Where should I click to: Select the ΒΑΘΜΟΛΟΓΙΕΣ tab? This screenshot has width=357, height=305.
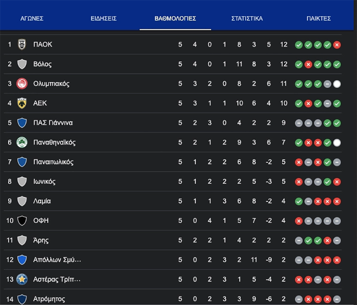(x=175, y=19)
